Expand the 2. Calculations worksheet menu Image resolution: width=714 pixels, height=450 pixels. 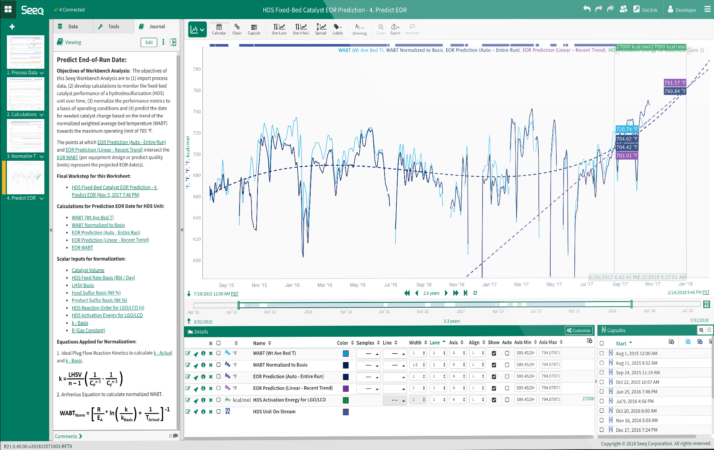pos(41,114)
